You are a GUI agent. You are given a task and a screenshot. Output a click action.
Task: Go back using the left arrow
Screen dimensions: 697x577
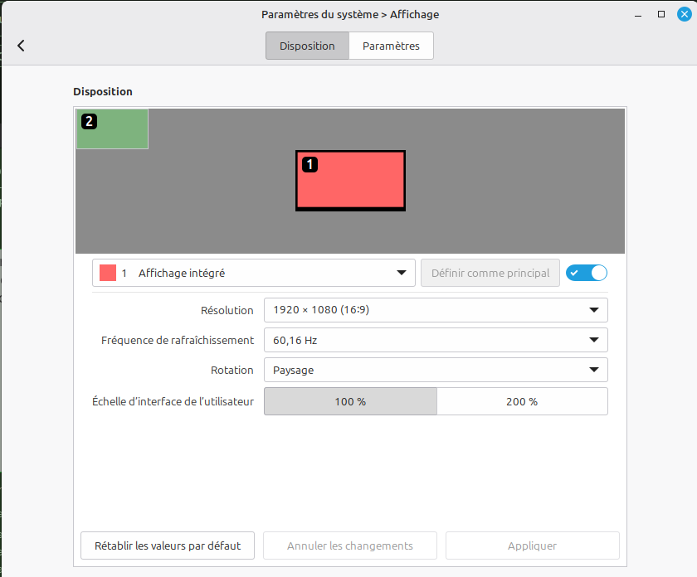click(x=21, y=46)
